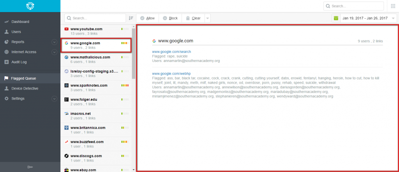Click the Clear button

coord(193,18)
